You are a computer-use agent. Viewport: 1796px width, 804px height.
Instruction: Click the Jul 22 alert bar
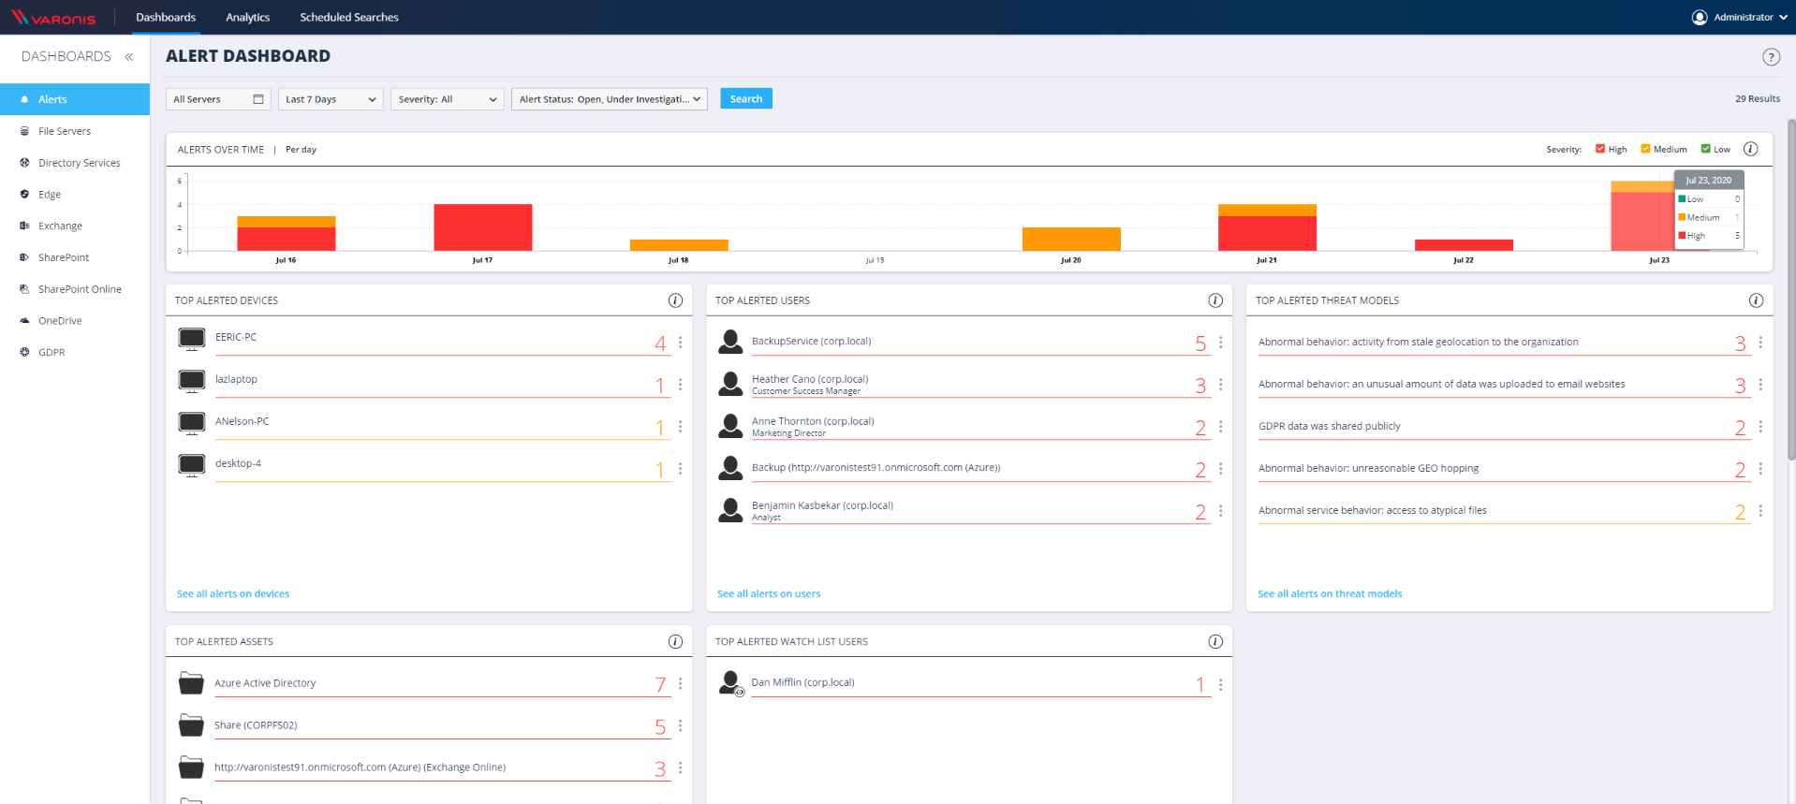coord(1464,245)
